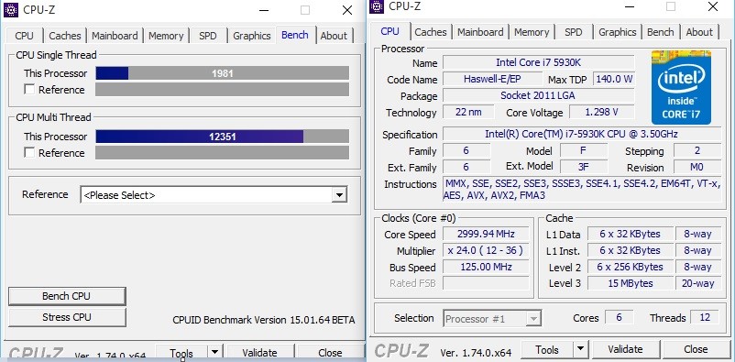Screen dimensions: 735x362
Task: Click Single Thread Reference empty bar
Action: pos(222,90)
